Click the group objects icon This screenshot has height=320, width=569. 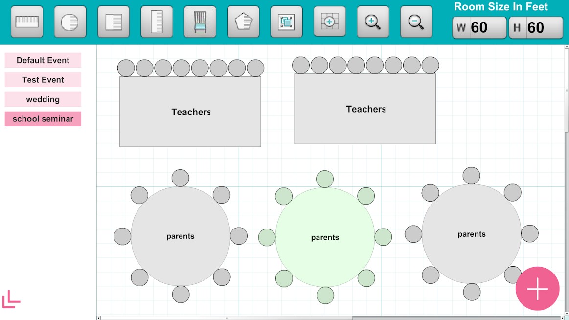tap(286, 22)
